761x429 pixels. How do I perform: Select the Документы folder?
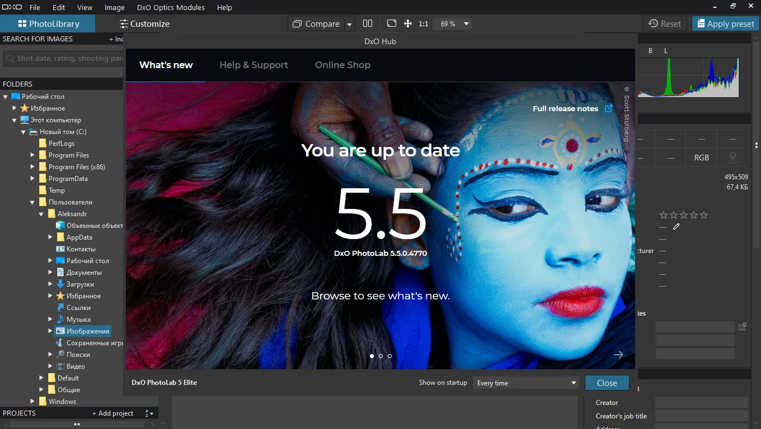[x=84, y=273]
